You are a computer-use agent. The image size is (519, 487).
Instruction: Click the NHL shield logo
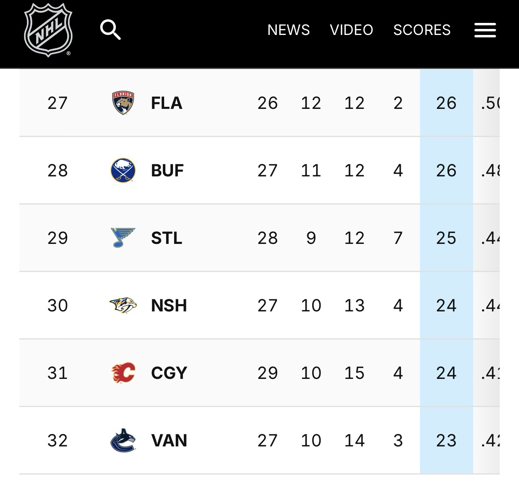click(48, 30)
